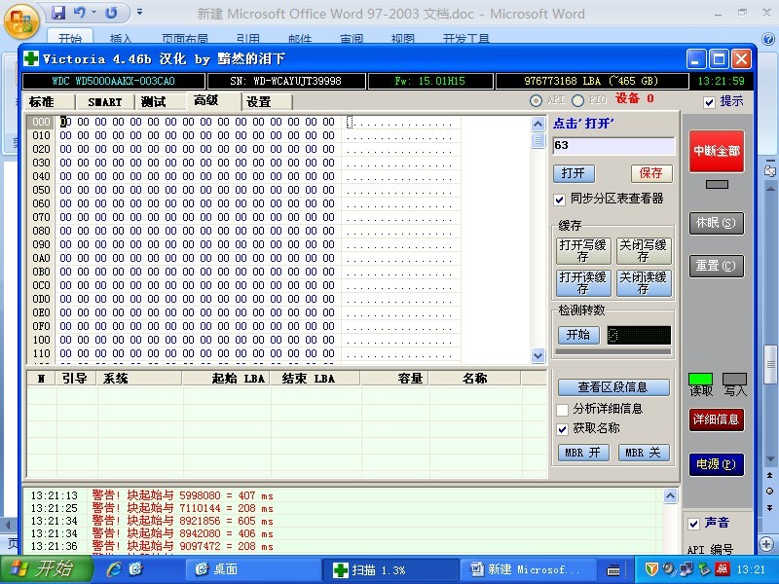Click the Victoria green cross title icon

click(31, 58)
